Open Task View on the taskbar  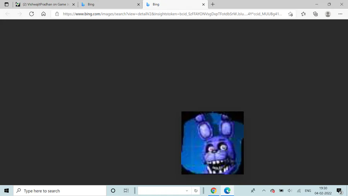pos(126,191)
